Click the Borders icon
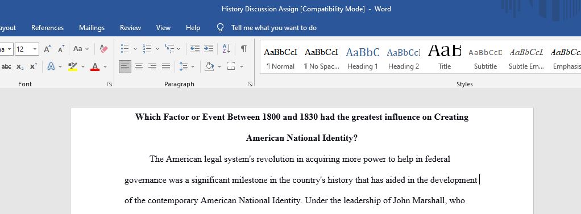 tap(231, 66)
